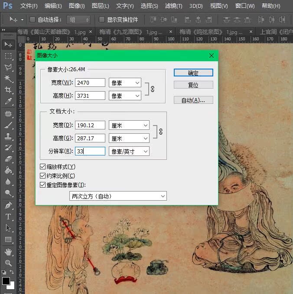Click the pixel width field showing 2470

coord(90,83)
